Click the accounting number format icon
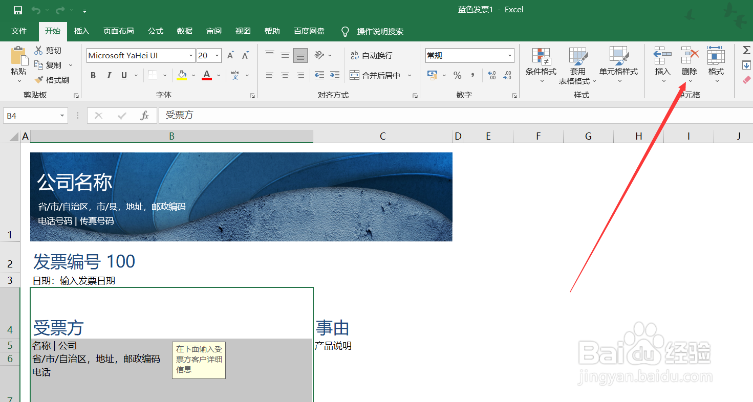The image size is (753, 402). (x=433, y=75)
